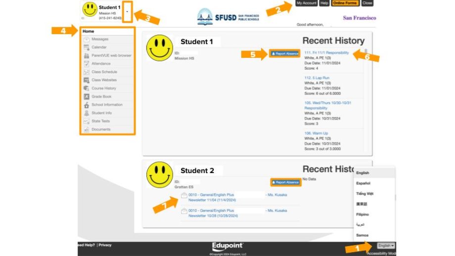The image size is (455, 256).
Task: Click the Messages envelope icon in sidebar
Action: (86, 39)
